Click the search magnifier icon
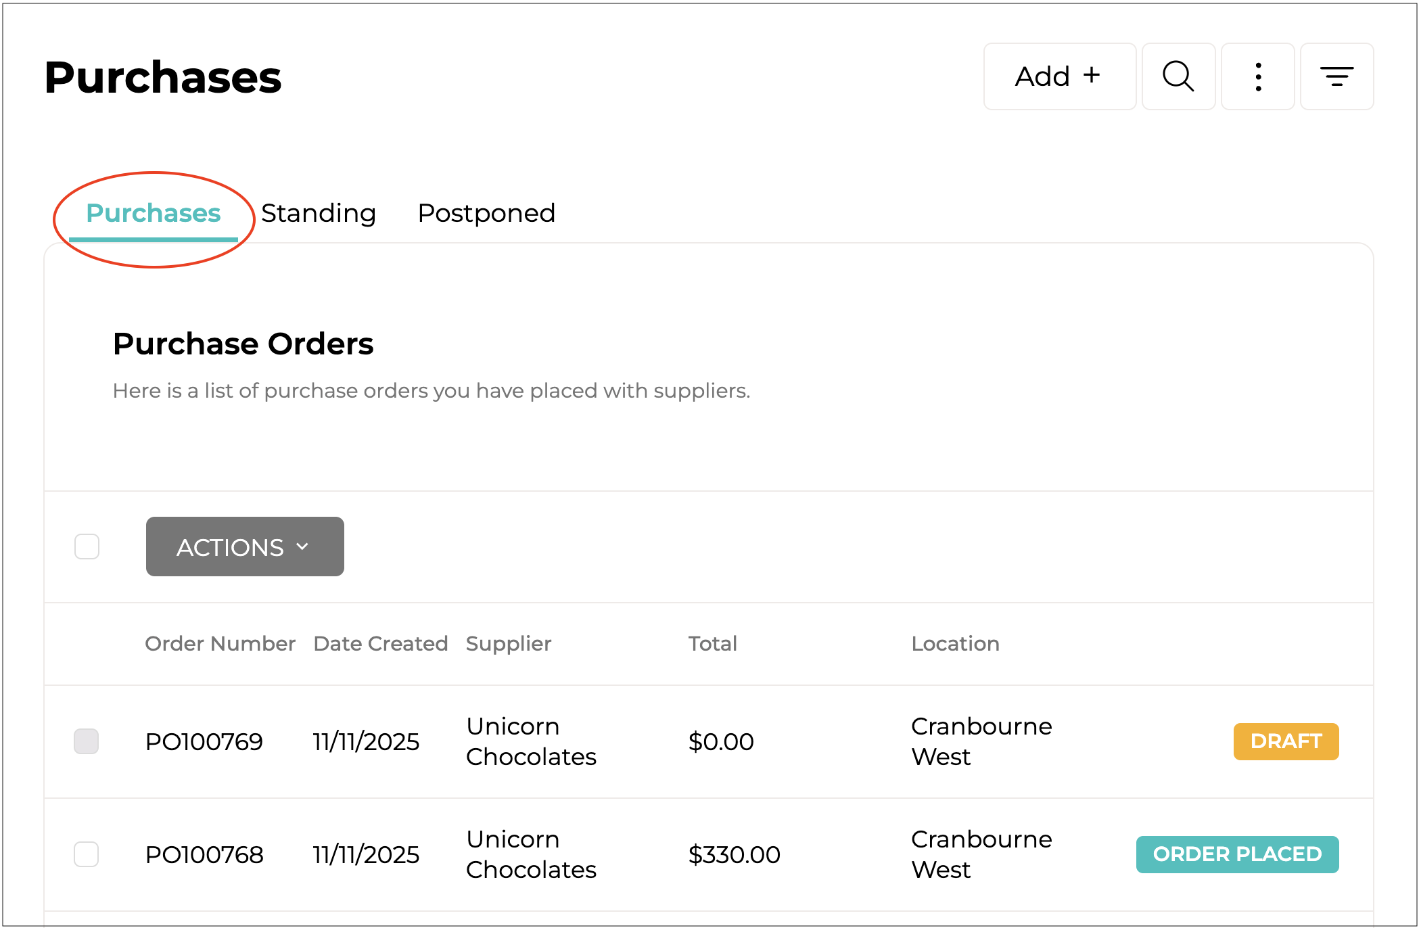Image resolution: width=1419 pixels, height=928 pixels. click(1178, 76)
